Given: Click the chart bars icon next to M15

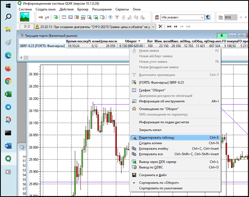Looking at the screenshot, I should pos(220,17).
